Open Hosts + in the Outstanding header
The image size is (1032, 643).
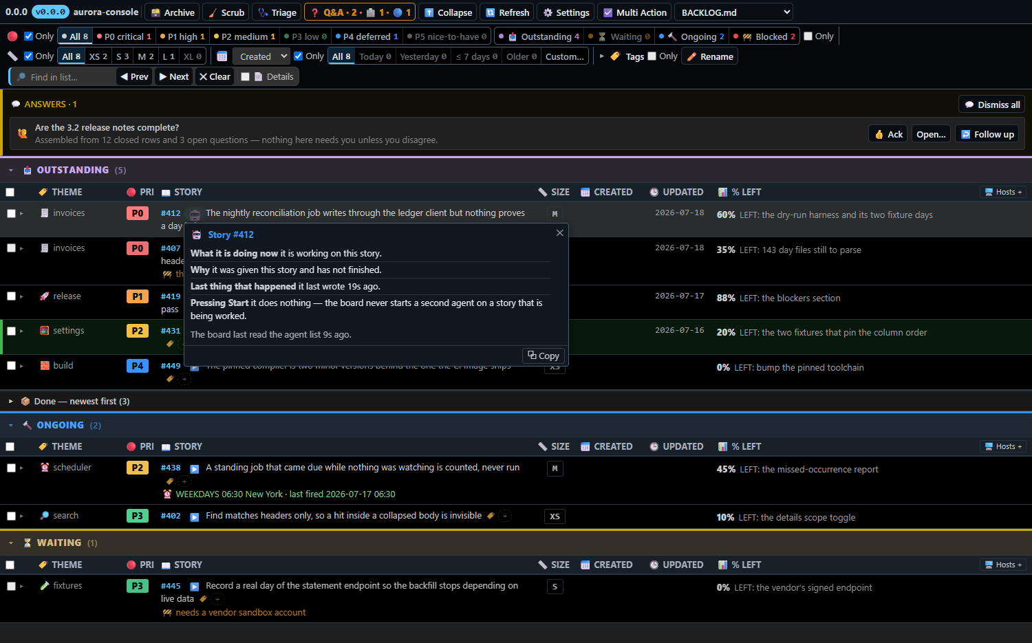(1002, 192)
